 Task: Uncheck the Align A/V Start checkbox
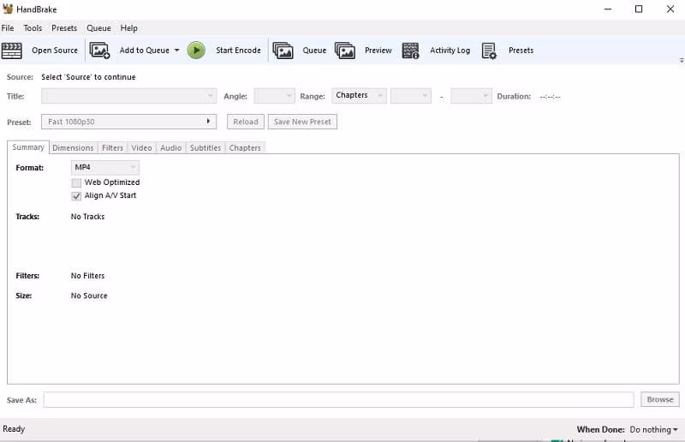(76, 196)
